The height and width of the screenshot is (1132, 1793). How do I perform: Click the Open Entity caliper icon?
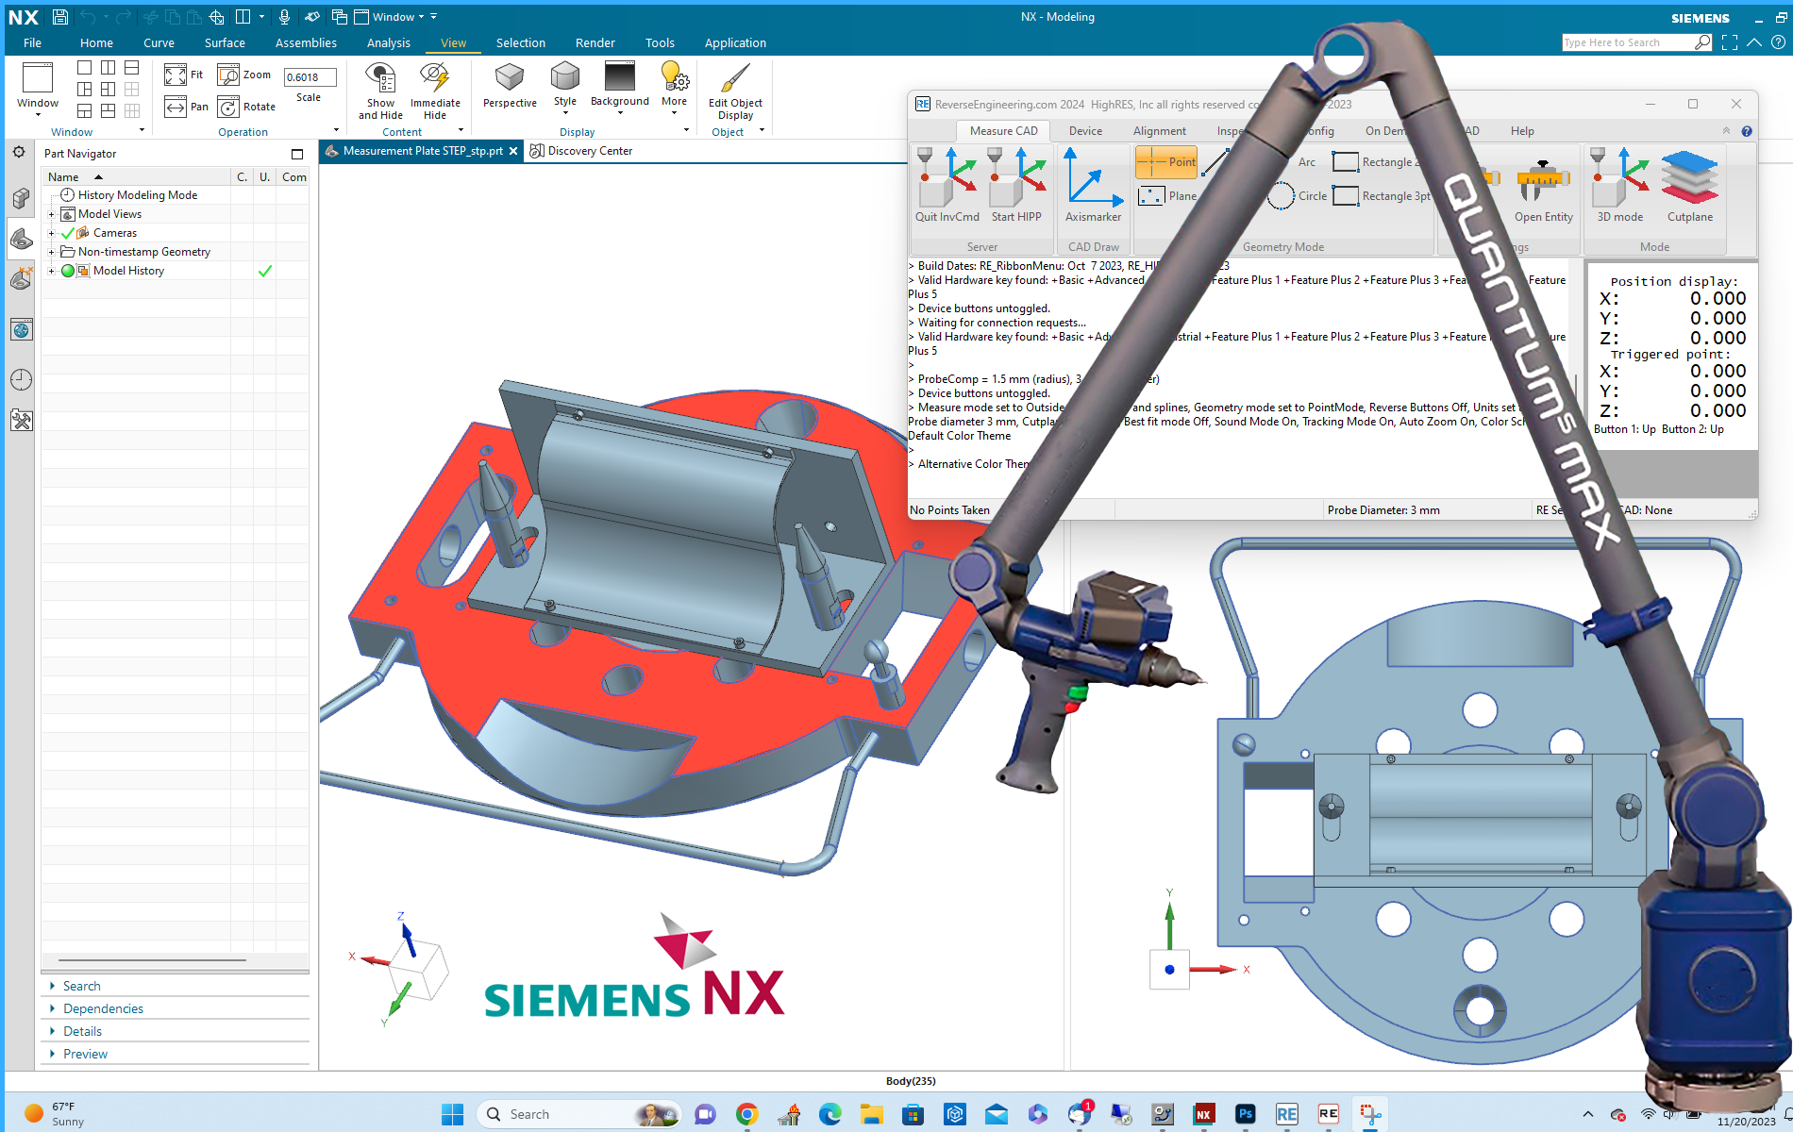point(1543,181)
